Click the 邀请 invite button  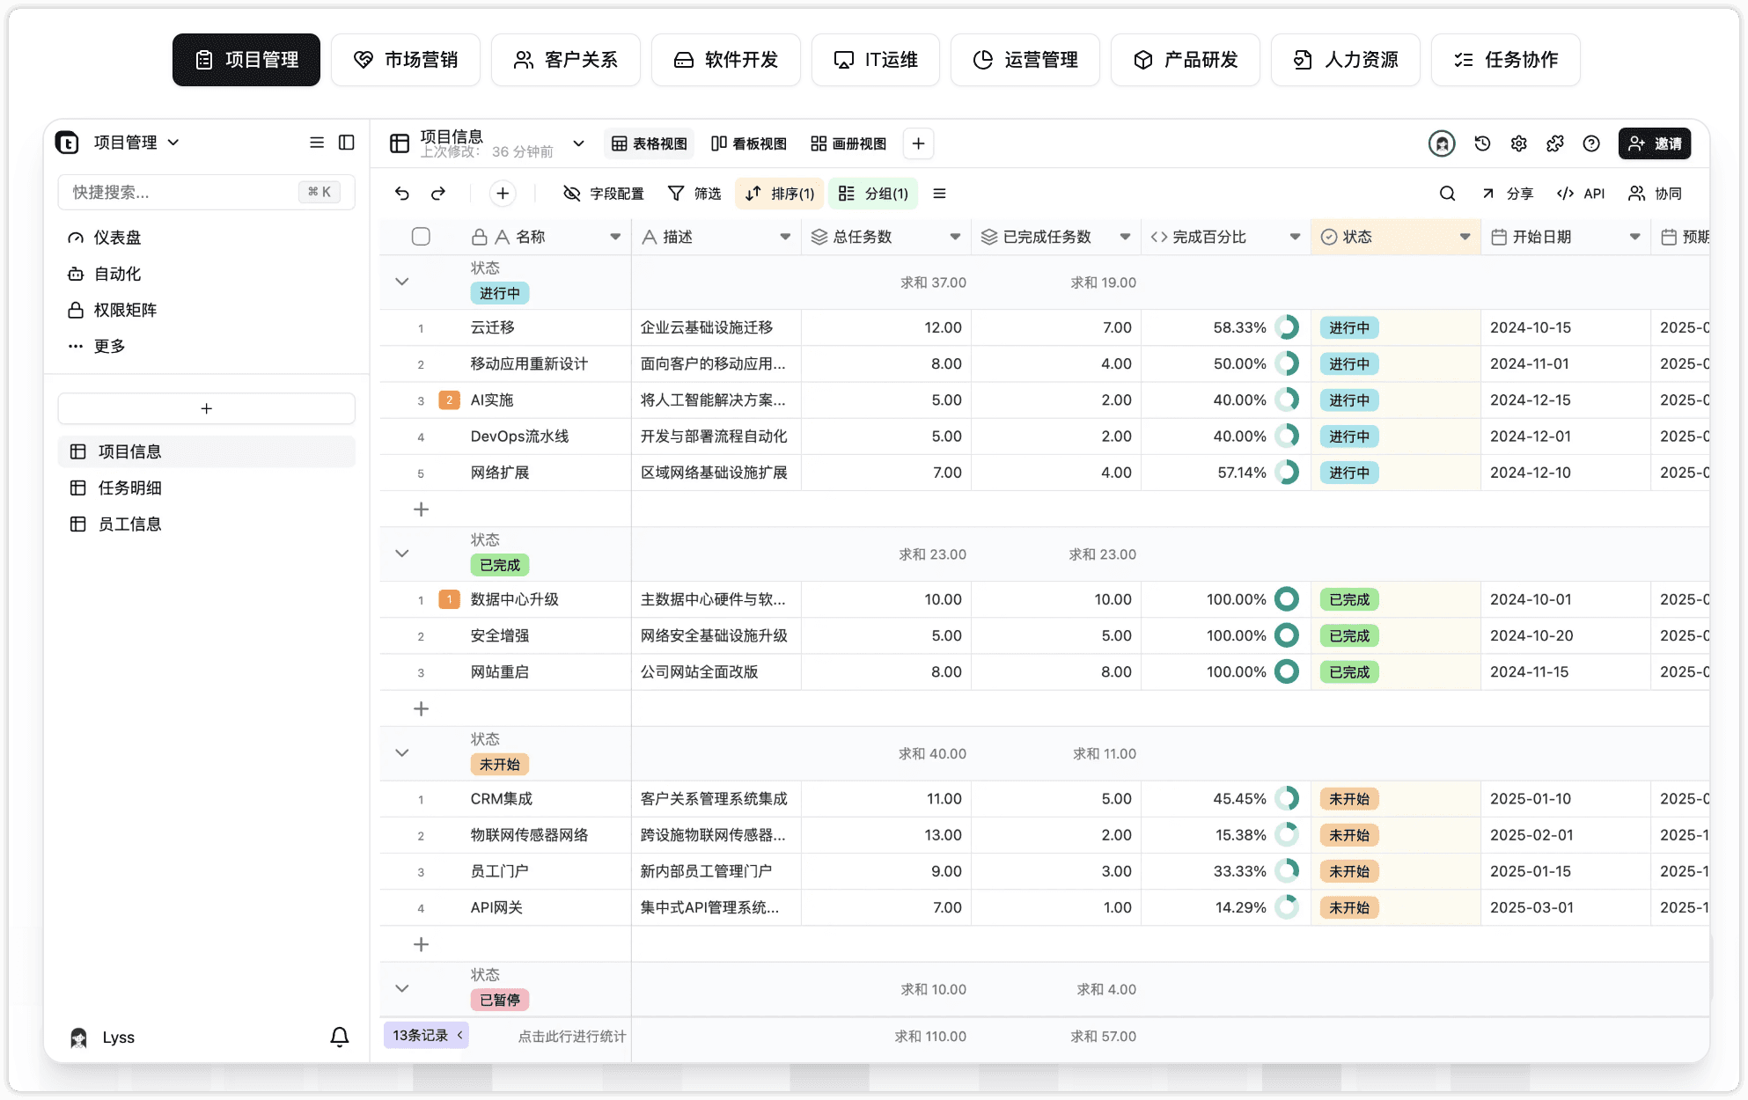click(x=1655, y=143)
